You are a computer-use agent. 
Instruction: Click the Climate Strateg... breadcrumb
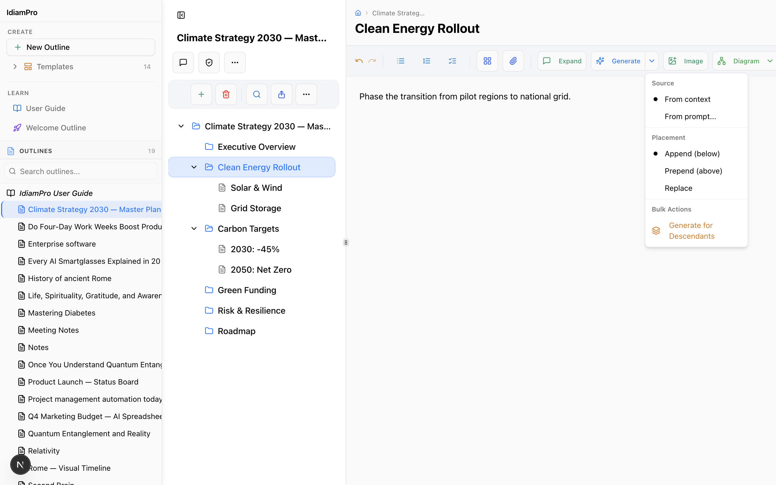(x=398, y=13)
